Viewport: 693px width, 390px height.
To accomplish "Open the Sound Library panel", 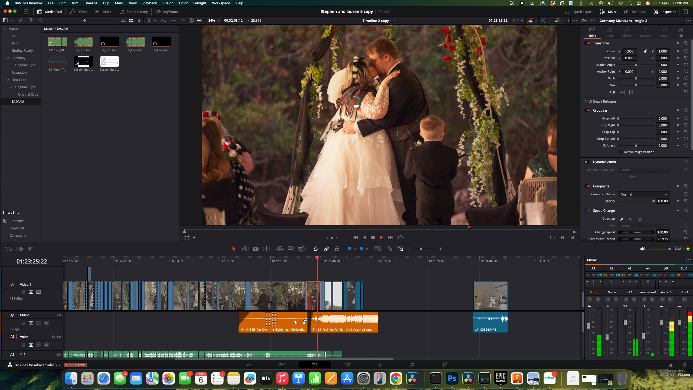I will [x=133, y=12].
